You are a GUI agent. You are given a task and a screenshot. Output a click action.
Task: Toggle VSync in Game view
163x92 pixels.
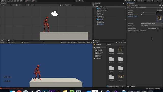pyautogui.click(x=80, y=43)
